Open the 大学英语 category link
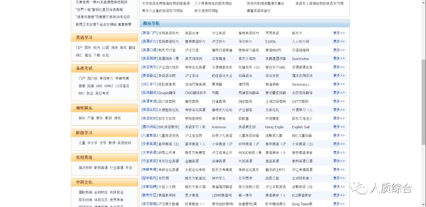Screen dimensions: 426x207 [149, 153]
